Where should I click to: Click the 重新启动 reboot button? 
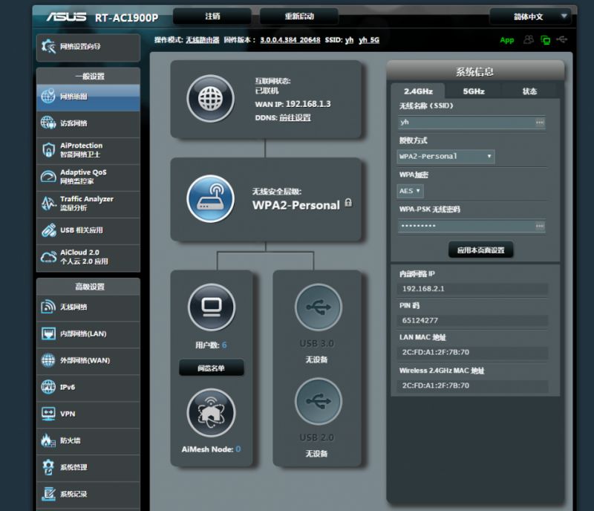299,16
